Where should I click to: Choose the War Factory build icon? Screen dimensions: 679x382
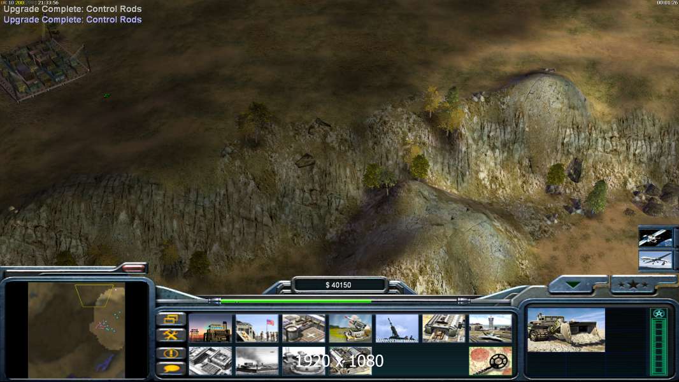(x=444, y=328)
